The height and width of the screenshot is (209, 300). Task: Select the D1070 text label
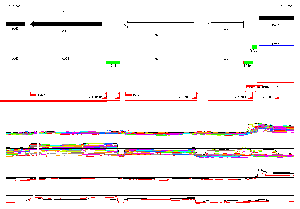(135, 95)
